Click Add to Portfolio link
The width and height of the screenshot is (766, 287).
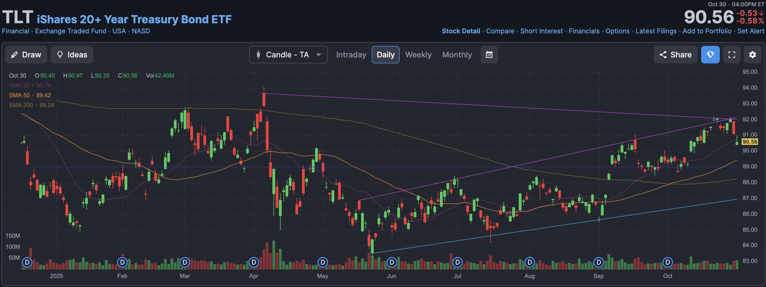(x=707, y=31)
